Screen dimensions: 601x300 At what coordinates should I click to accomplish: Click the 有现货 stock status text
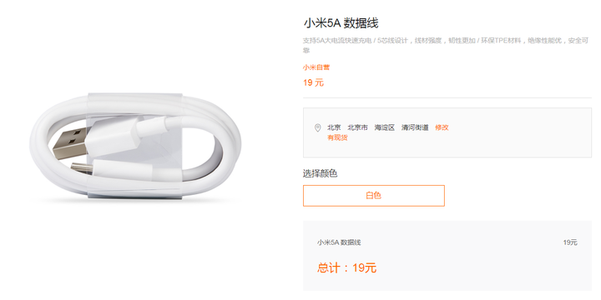pyautogui.click(x=337, y=137)
